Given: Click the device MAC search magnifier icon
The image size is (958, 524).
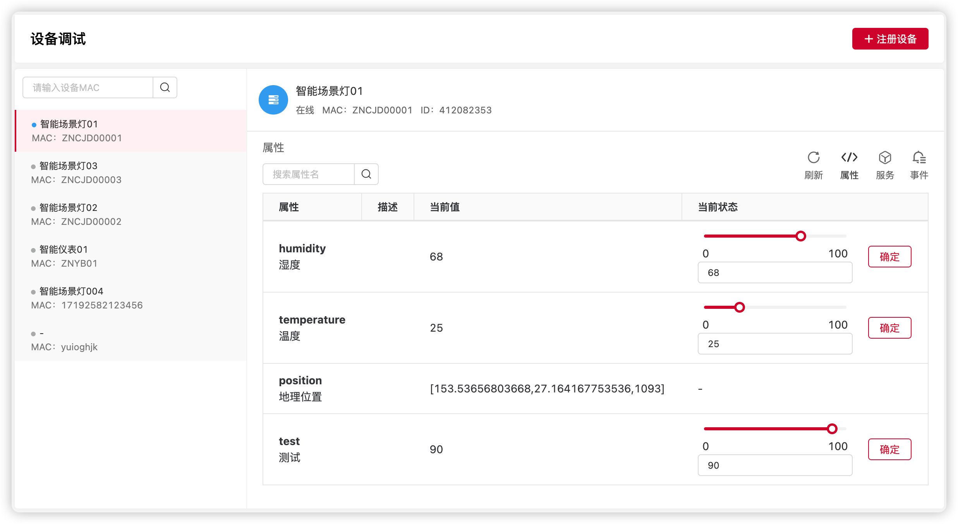Looking at the screenshot, I should click(x=165, y=87).
